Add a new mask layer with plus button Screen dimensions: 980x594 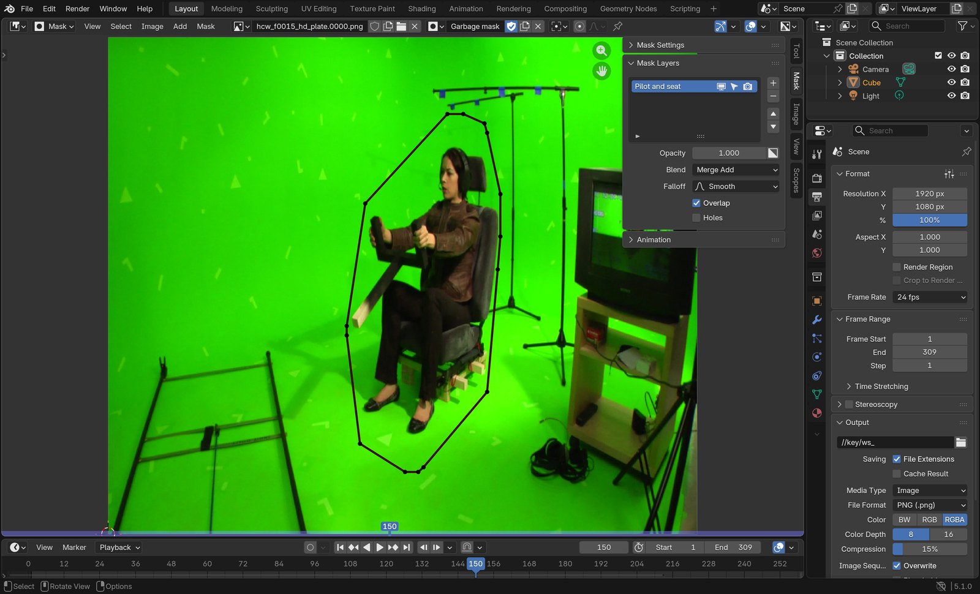(773, 83)
